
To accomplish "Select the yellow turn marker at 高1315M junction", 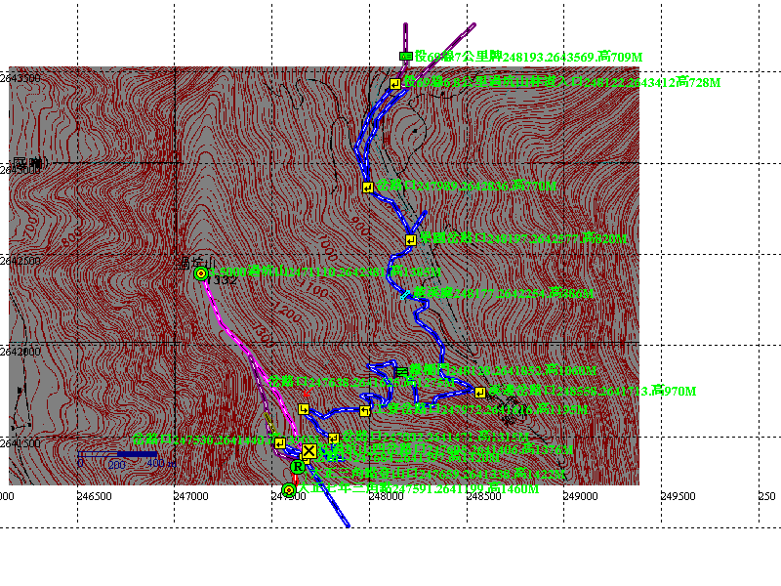I will pos(334,438).
